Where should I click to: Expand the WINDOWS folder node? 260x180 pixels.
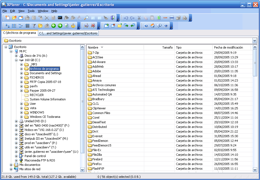tap(21, 112)
